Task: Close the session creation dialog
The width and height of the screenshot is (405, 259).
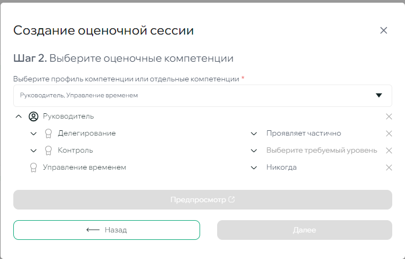Action: click(383, 30)
